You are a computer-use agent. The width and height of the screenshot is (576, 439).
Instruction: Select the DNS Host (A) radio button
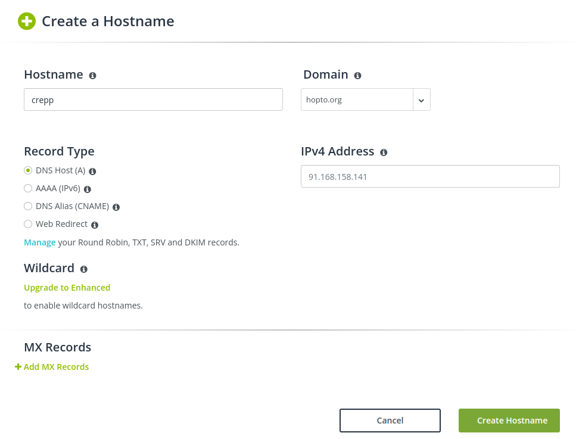coord(28,170)
